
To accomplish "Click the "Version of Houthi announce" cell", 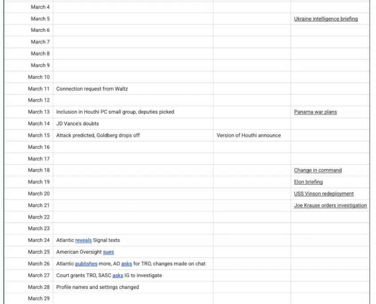I will click(248, 136).
